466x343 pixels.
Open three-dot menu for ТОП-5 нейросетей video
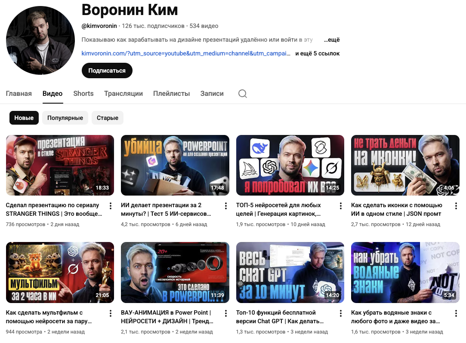tap(341, 206)
